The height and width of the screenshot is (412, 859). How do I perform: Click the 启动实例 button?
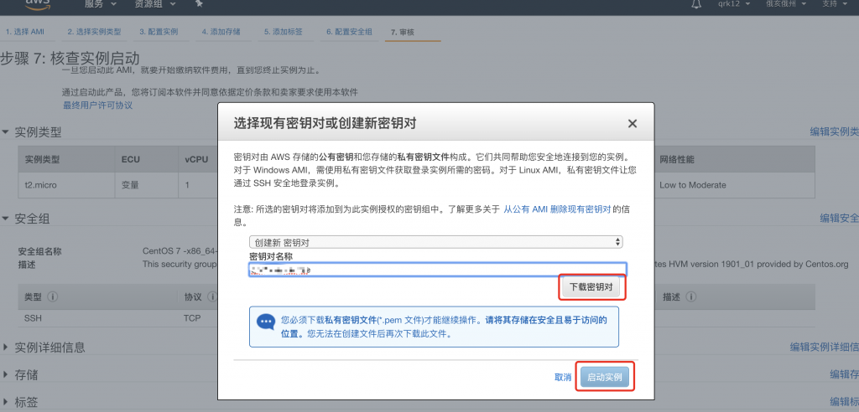605,377
